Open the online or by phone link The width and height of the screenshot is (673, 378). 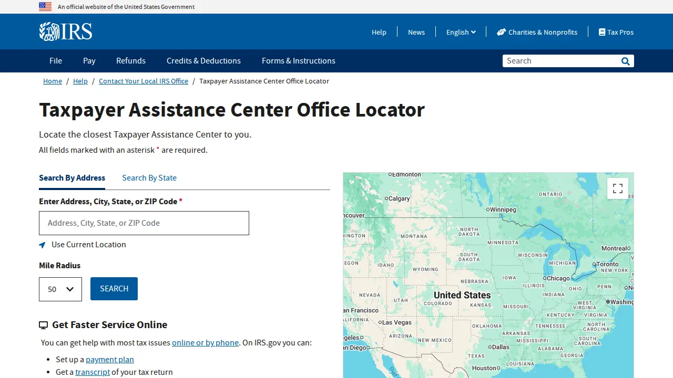point(205,343)
